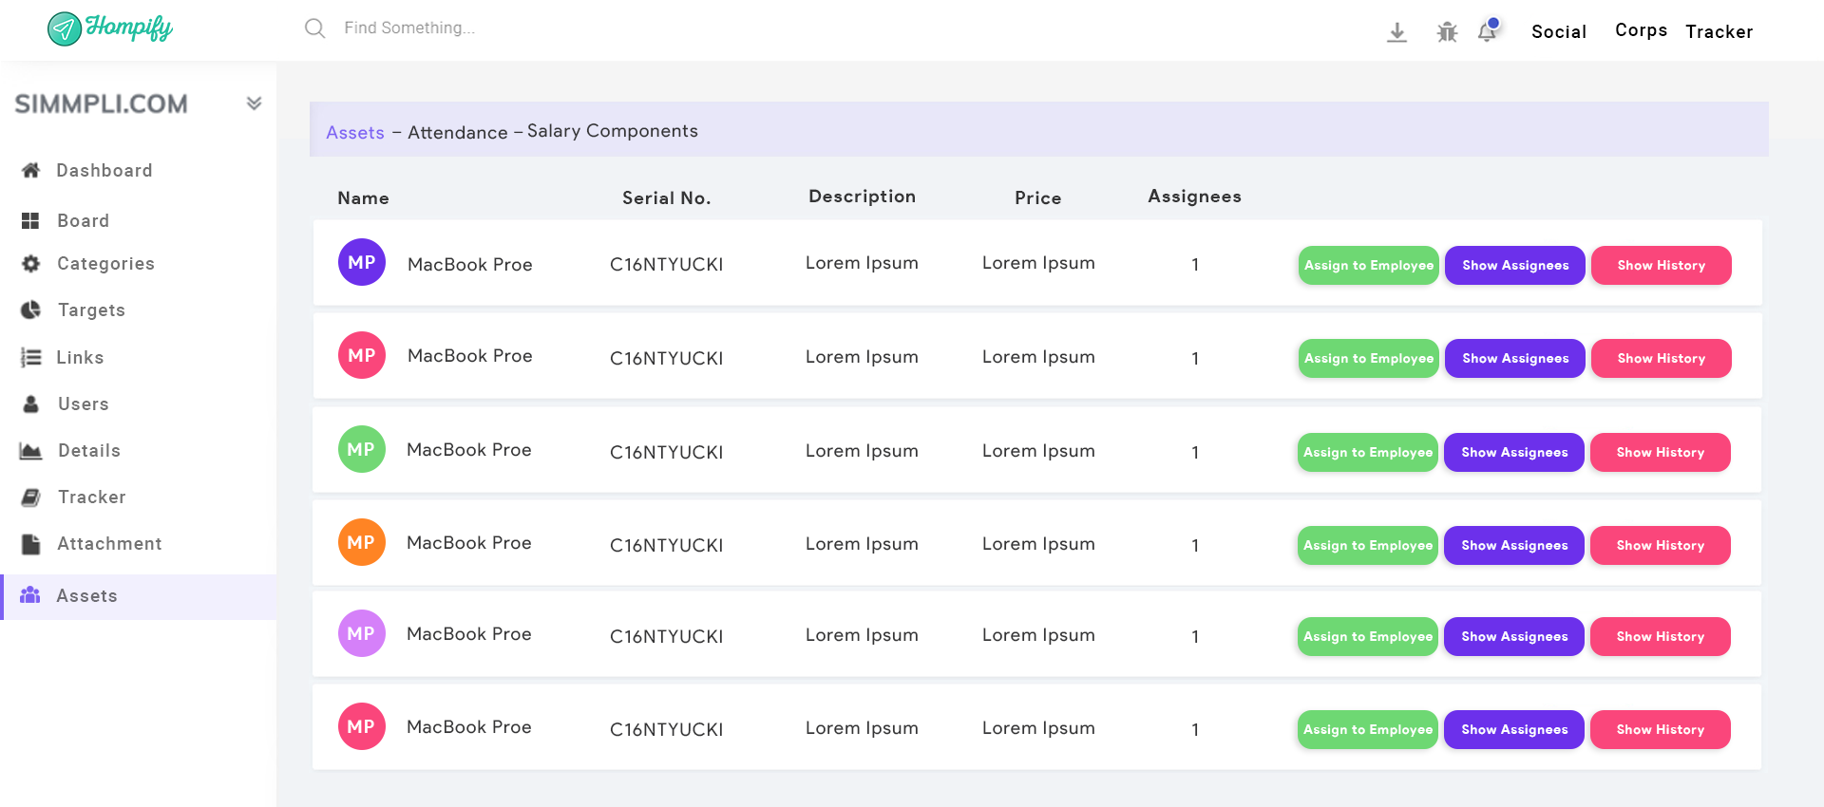Expand the SIMMPLI.COM chevron dropdown

[x=254, y=103]
